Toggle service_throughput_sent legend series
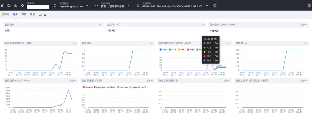 pos(131,87)
